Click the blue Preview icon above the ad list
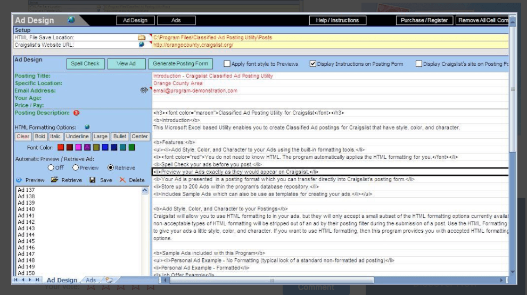This screenshot has height=295, width=527. (x=19, y=180)
